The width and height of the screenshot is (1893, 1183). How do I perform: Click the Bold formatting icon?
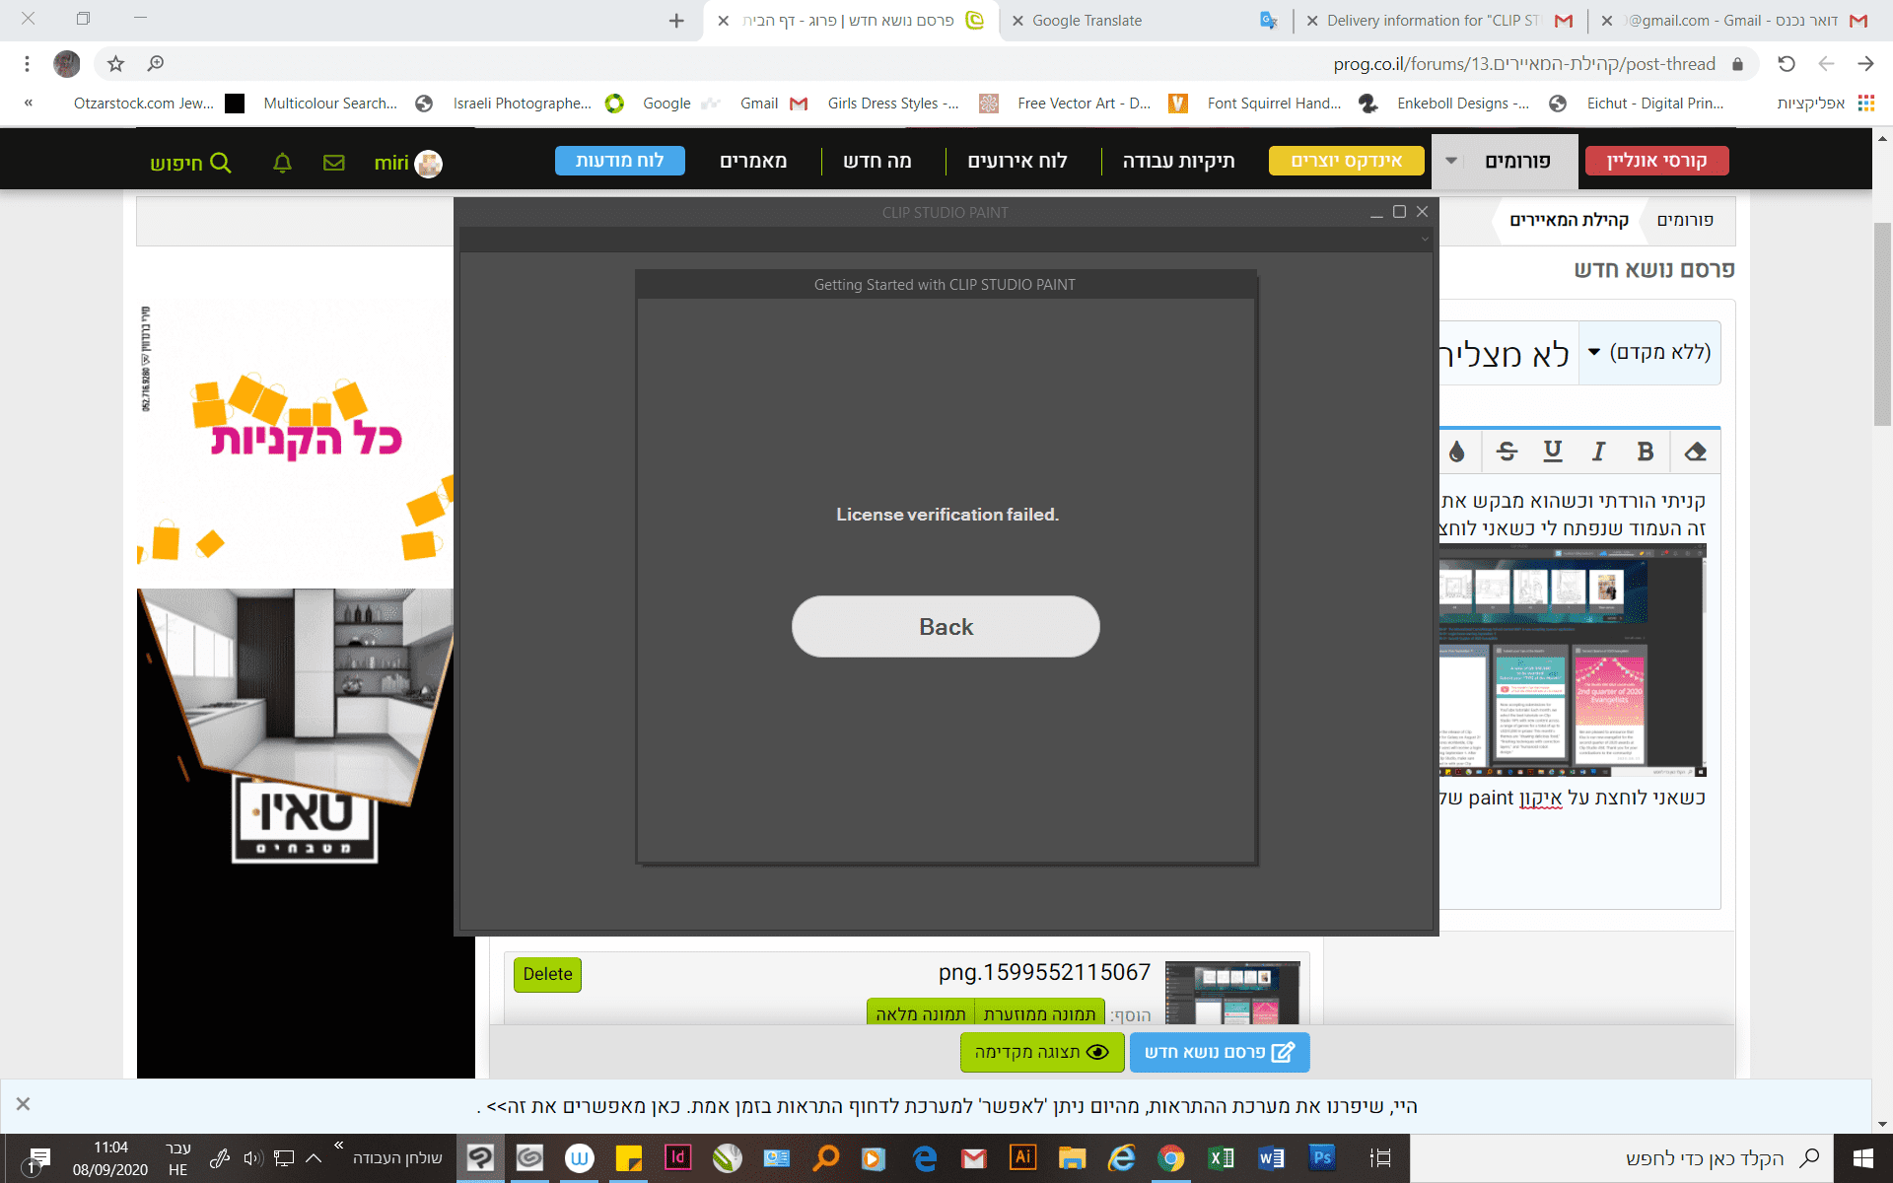[x=1645, y=452]
